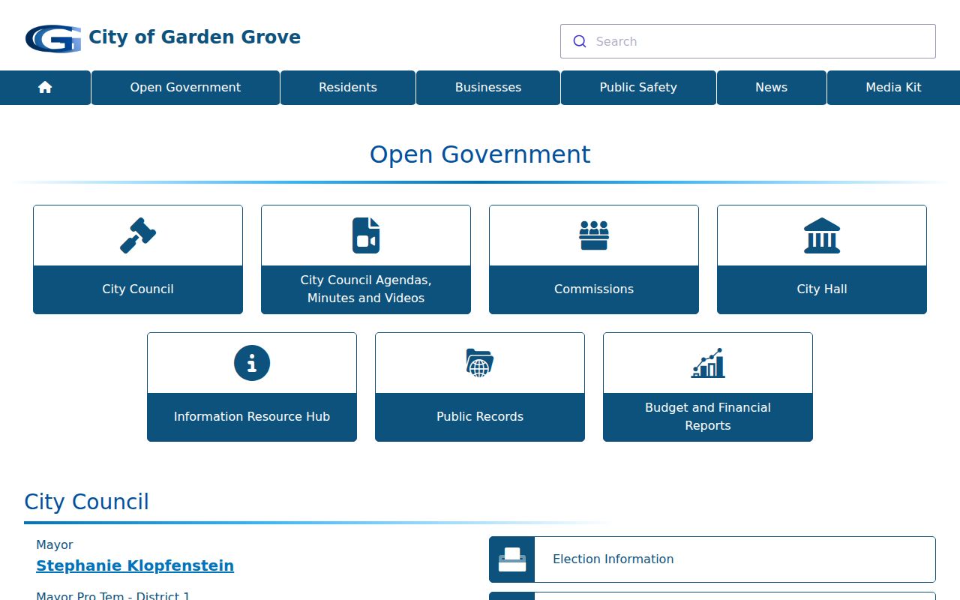Open the Public Safety menu
Screen dimensions: 960x600
[638, 88]
